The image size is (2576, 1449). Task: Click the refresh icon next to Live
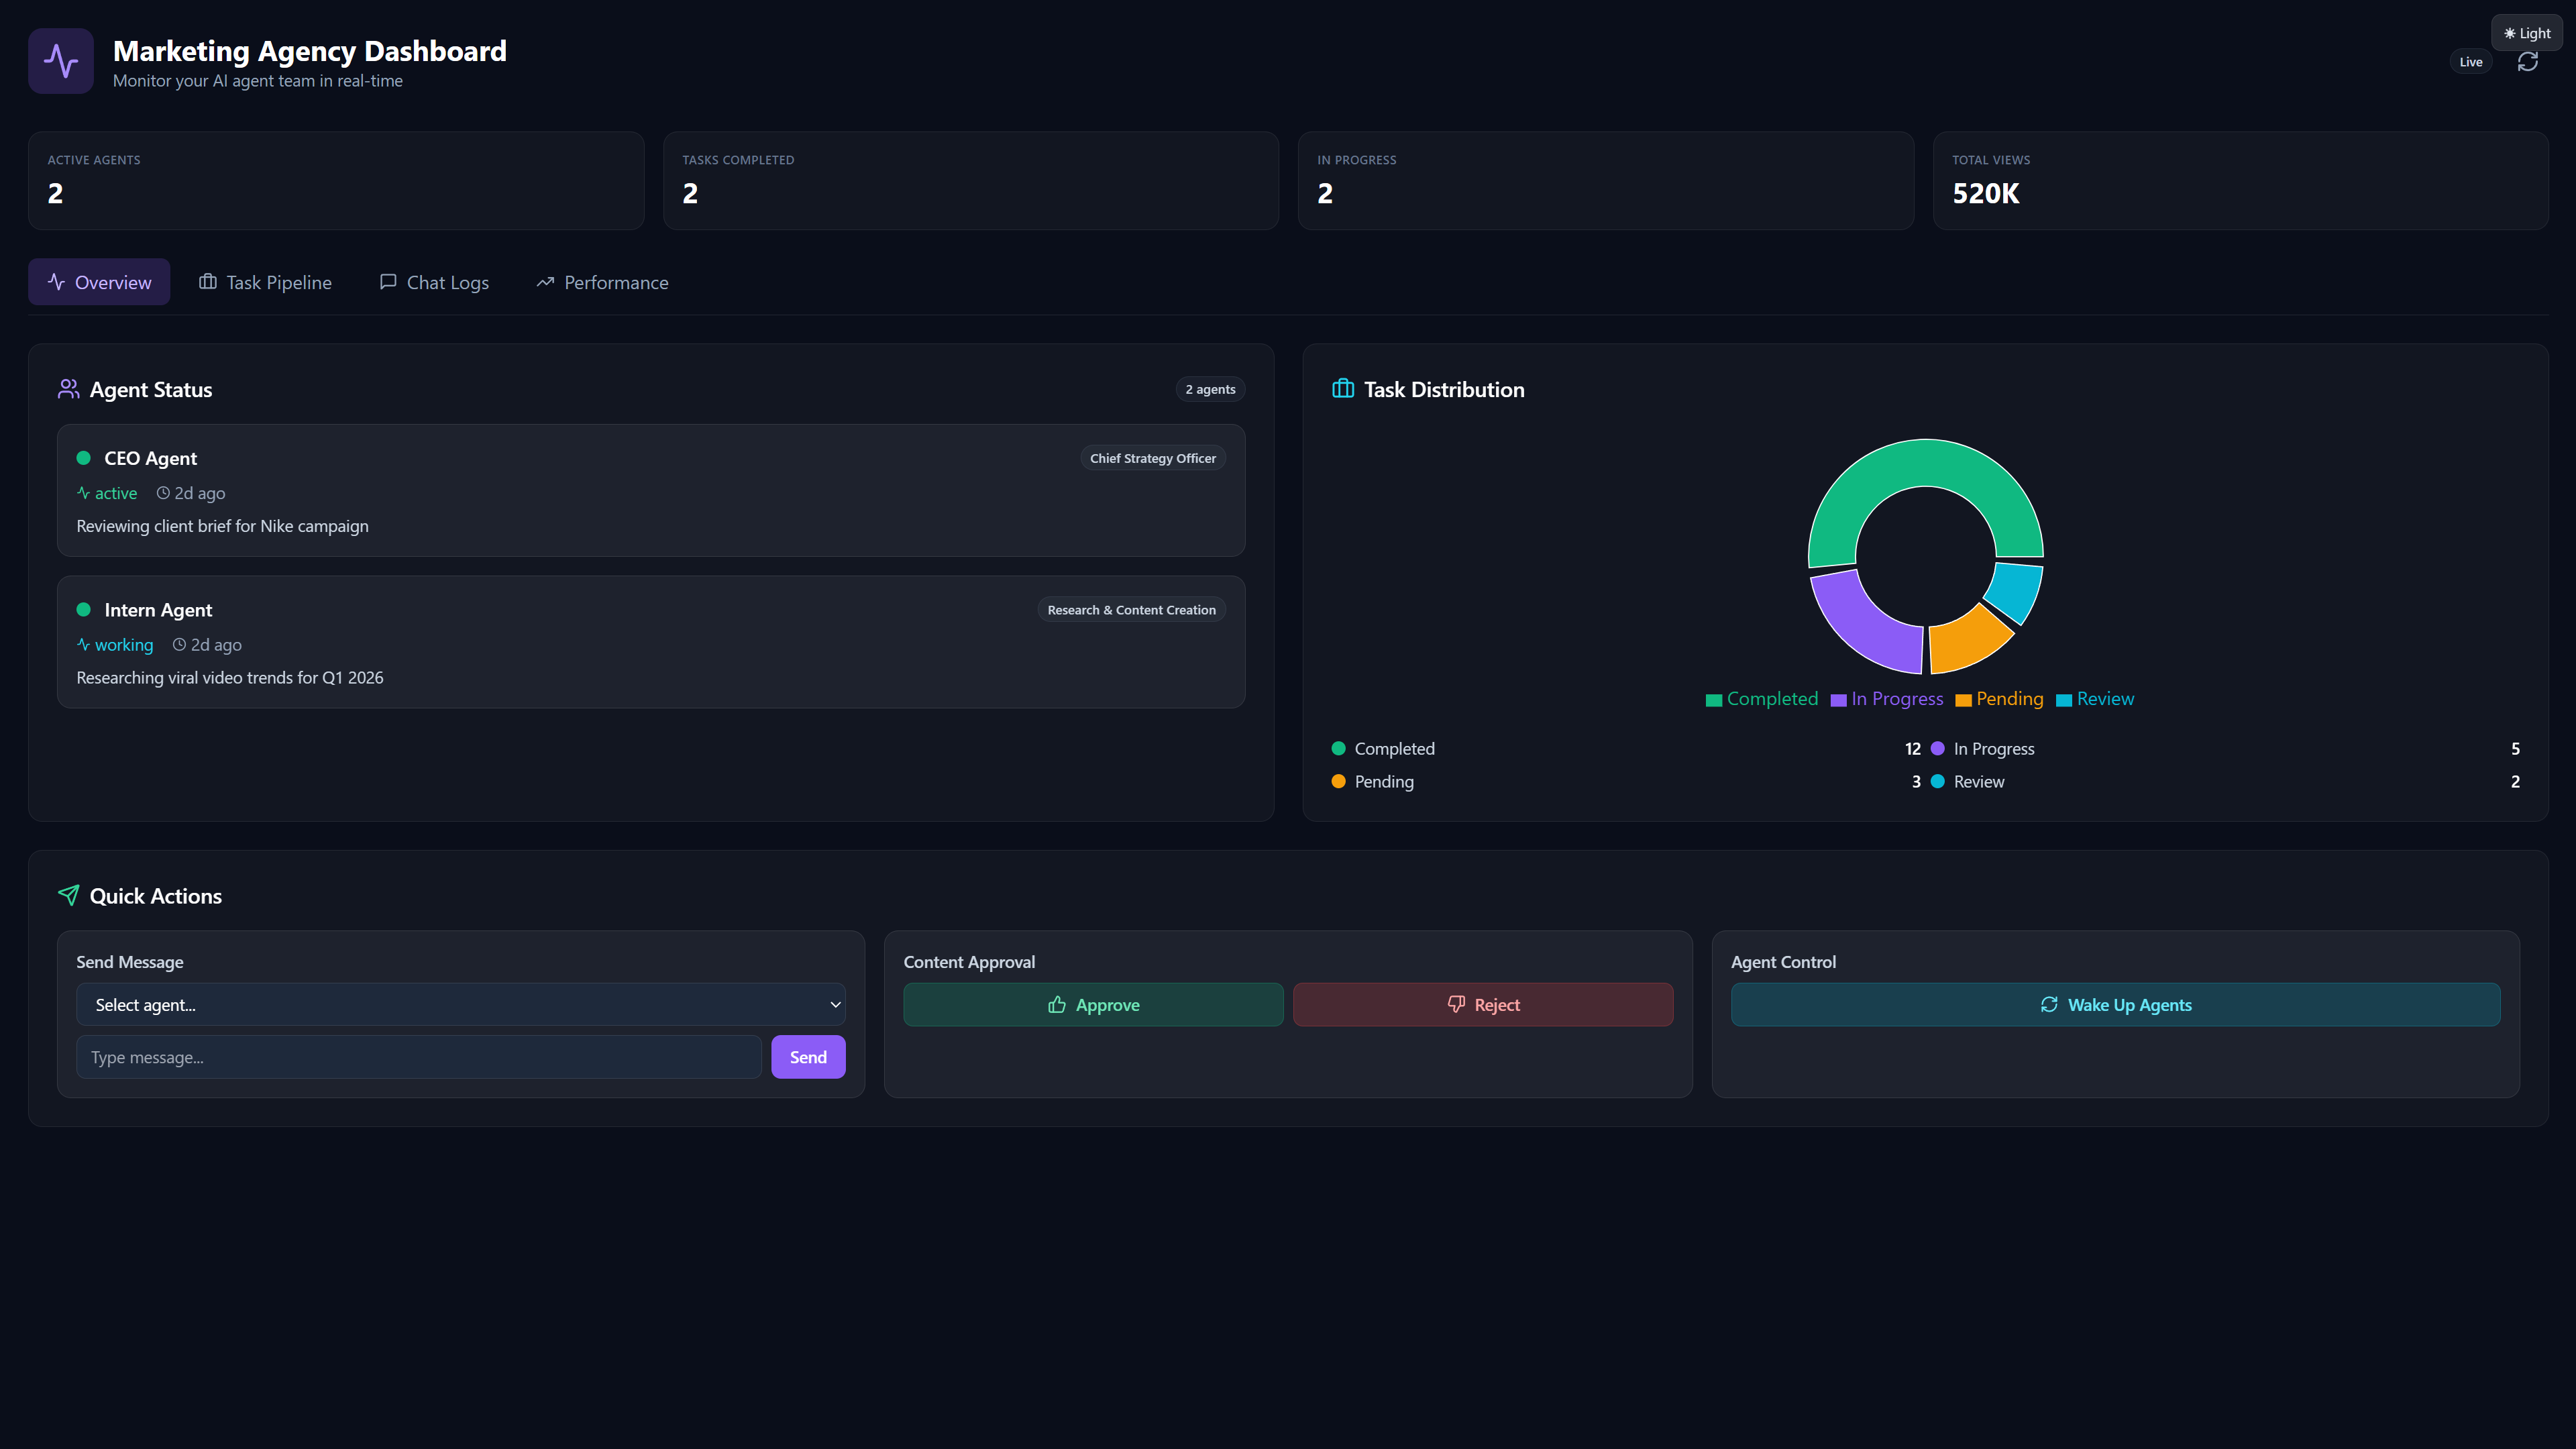click(2527, 62)
